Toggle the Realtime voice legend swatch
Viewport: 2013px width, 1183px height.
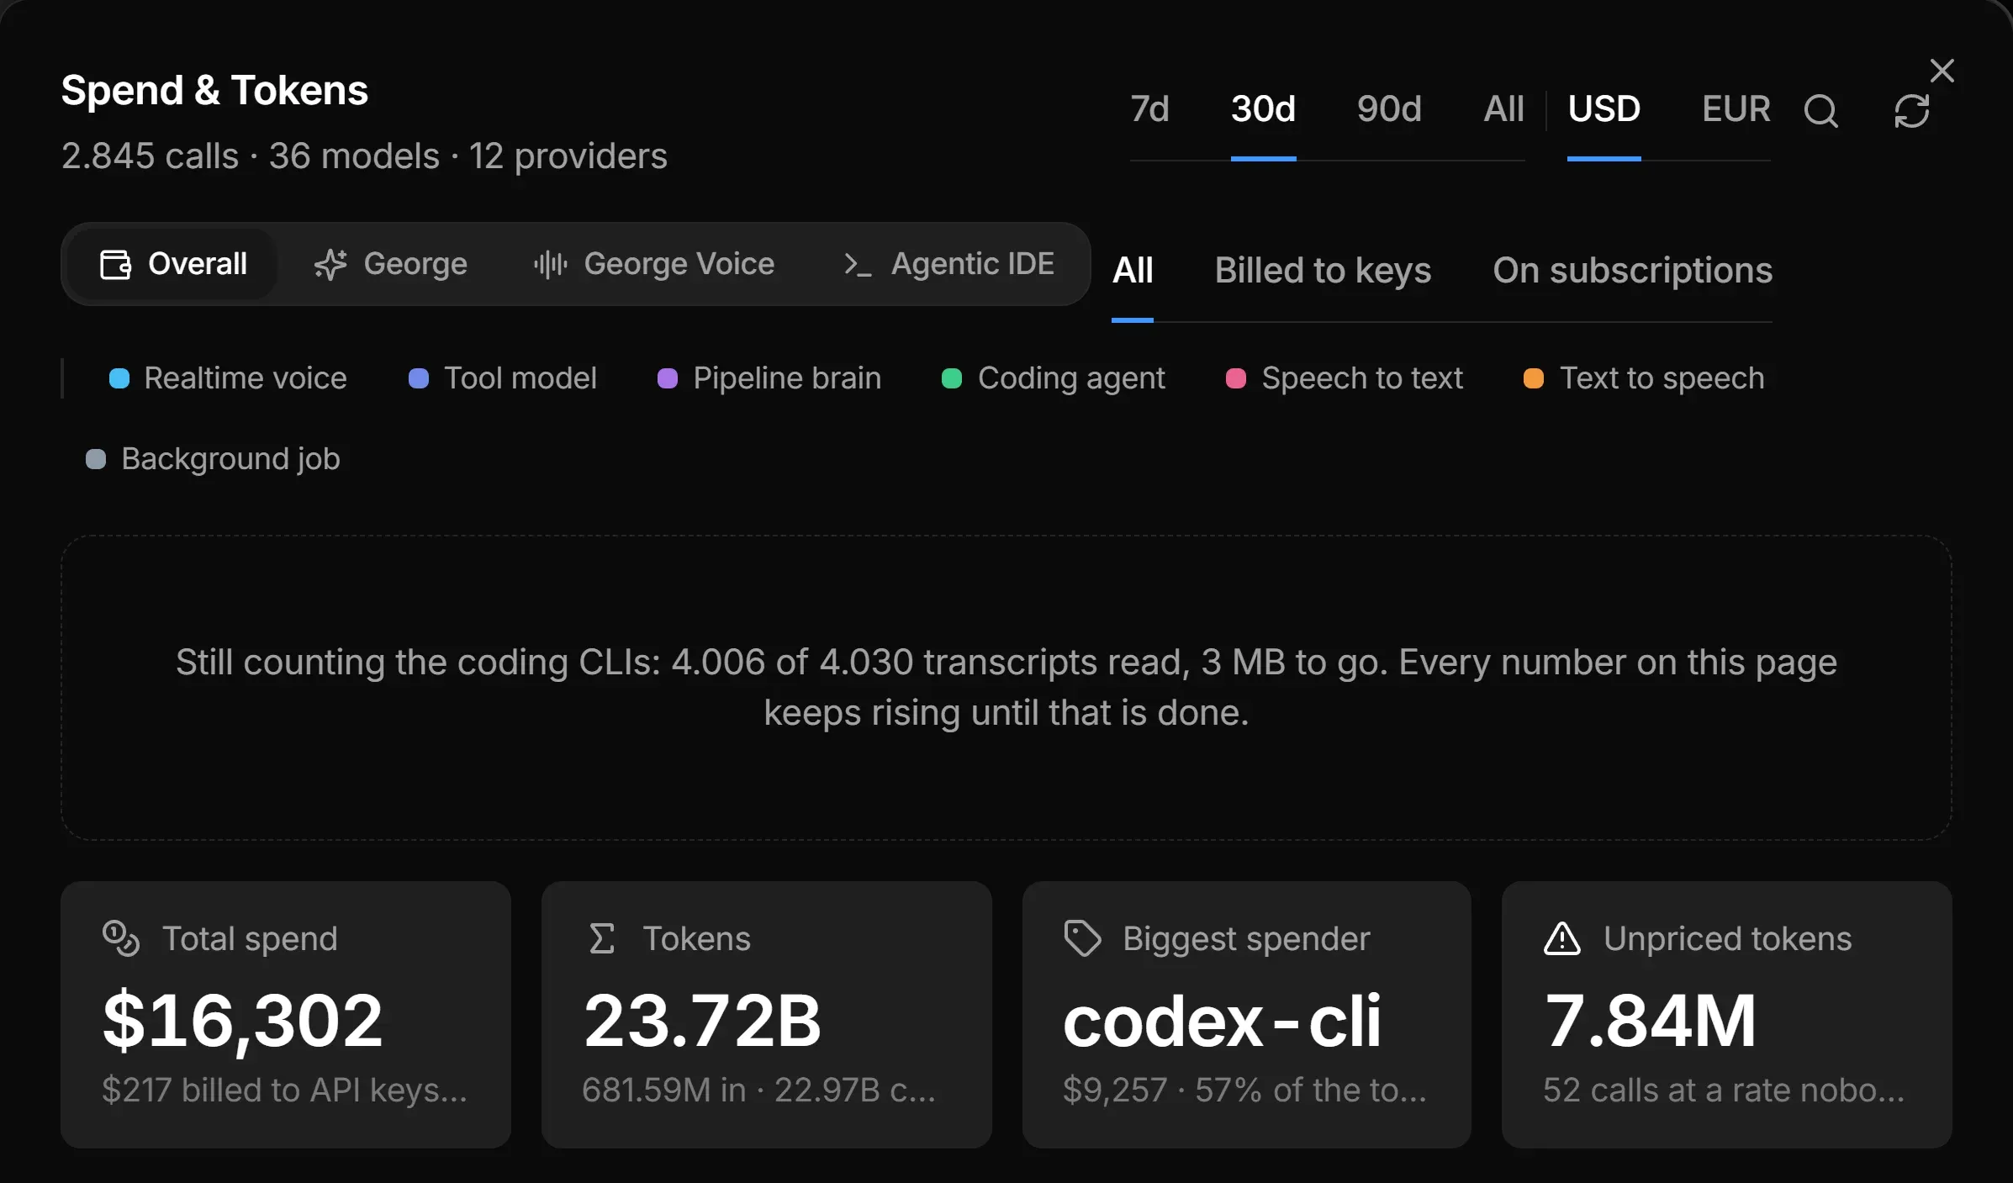[x=119, y=378]
